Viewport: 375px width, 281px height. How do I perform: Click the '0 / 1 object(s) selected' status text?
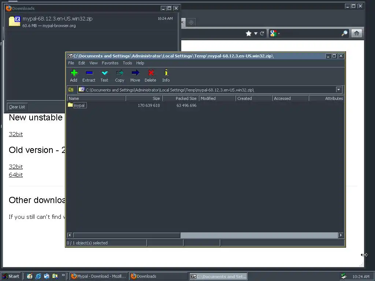point(87,243)
